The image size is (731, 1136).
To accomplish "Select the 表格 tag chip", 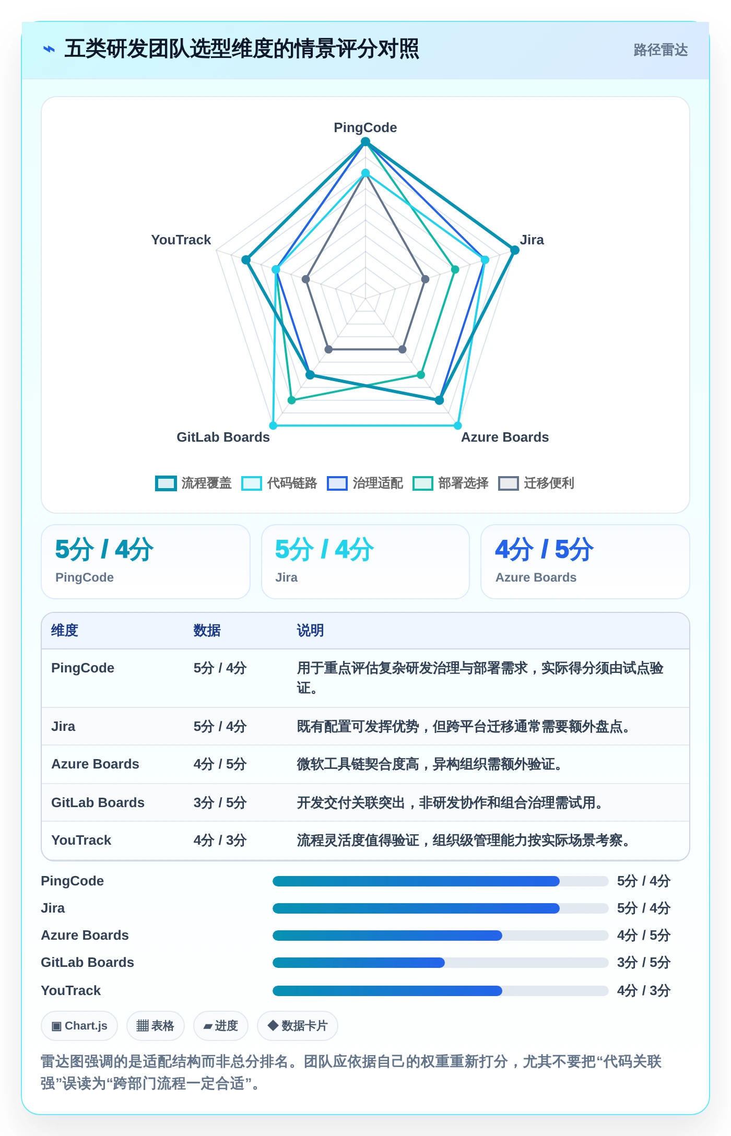I will click(155, 1026).
